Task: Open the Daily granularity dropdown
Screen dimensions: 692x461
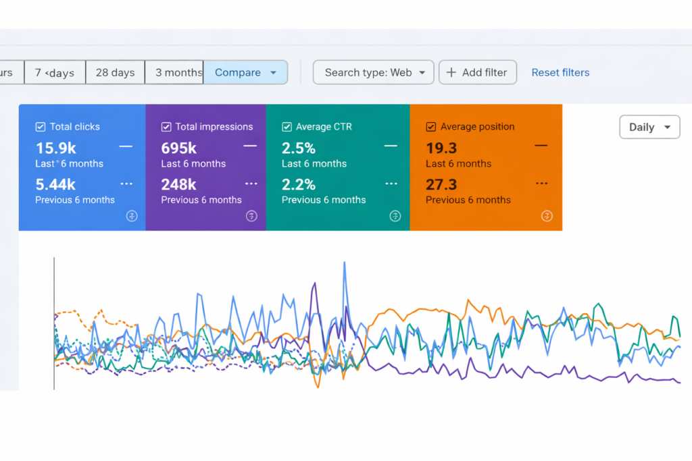Action: point(649,127)
